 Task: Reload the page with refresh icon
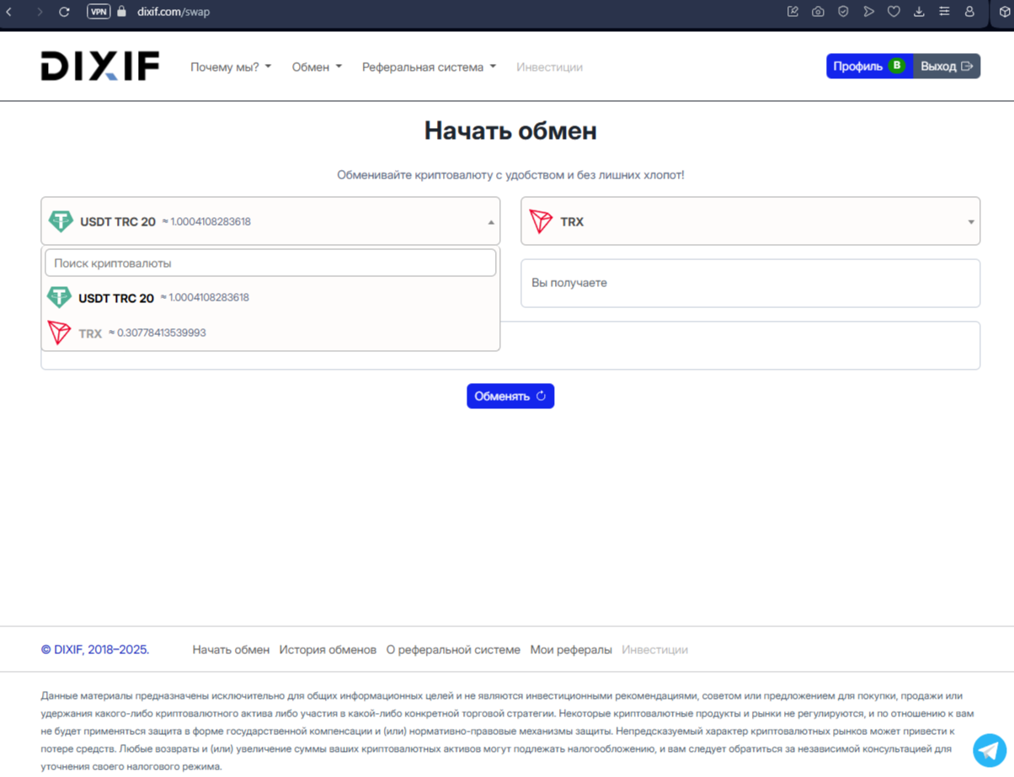(x=65, y=12)
